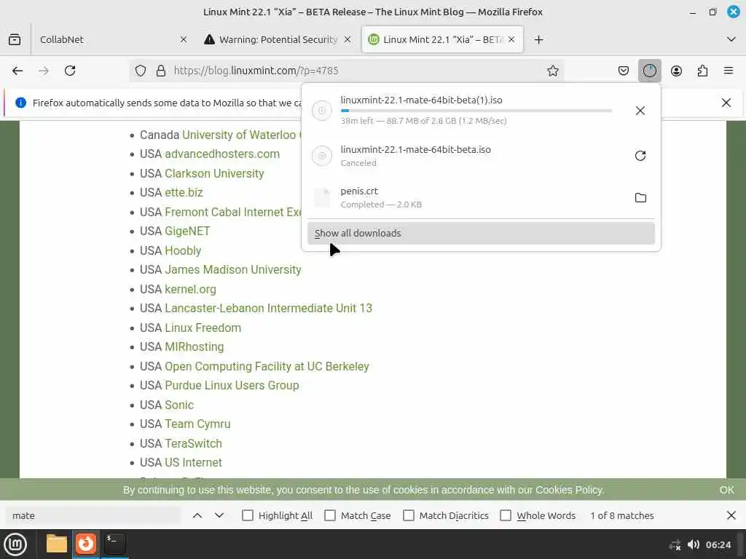Click the find bar field containing mate

coord(93,515)
